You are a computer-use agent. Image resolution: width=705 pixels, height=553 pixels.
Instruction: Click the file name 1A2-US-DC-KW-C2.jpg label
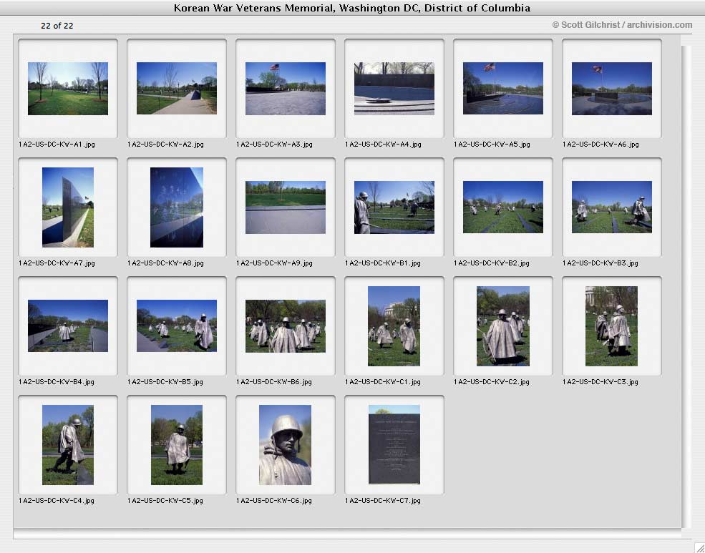pyautogui.click(x=492, y=382)
